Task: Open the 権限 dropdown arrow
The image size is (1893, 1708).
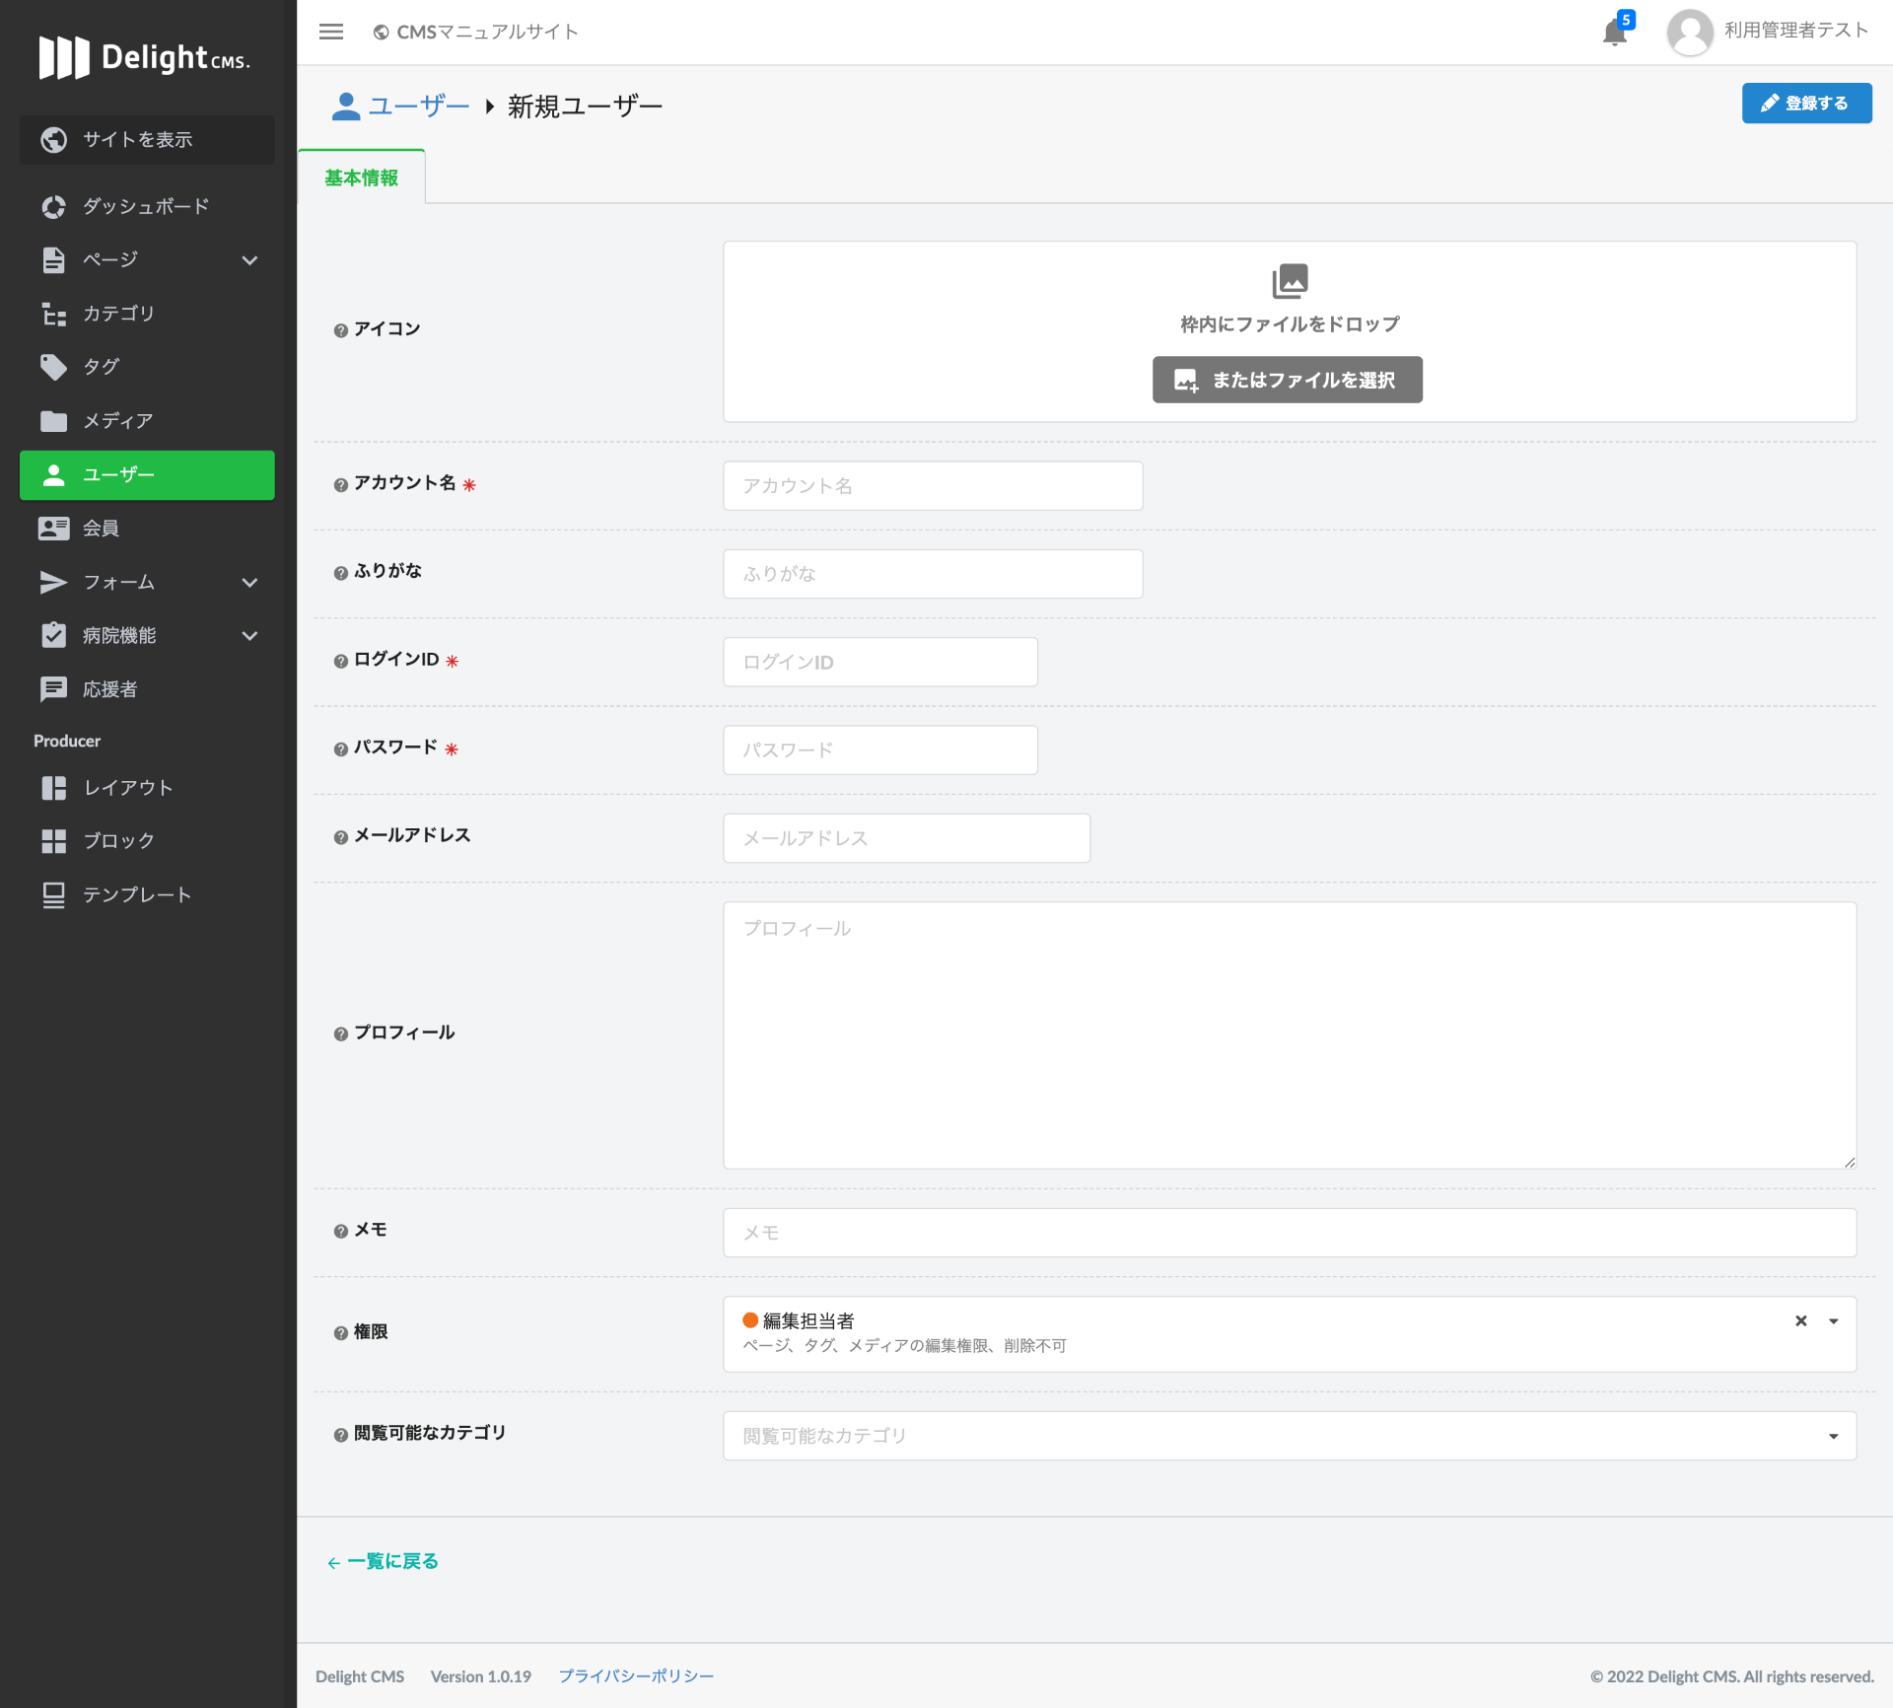Action: point(1833,1321)
